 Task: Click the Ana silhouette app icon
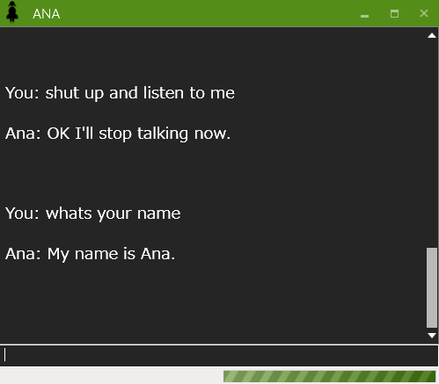12,11
